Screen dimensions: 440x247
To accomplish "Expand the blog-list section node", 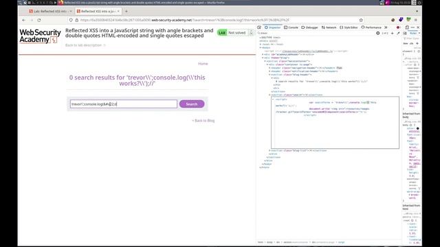I will [269, 150].
